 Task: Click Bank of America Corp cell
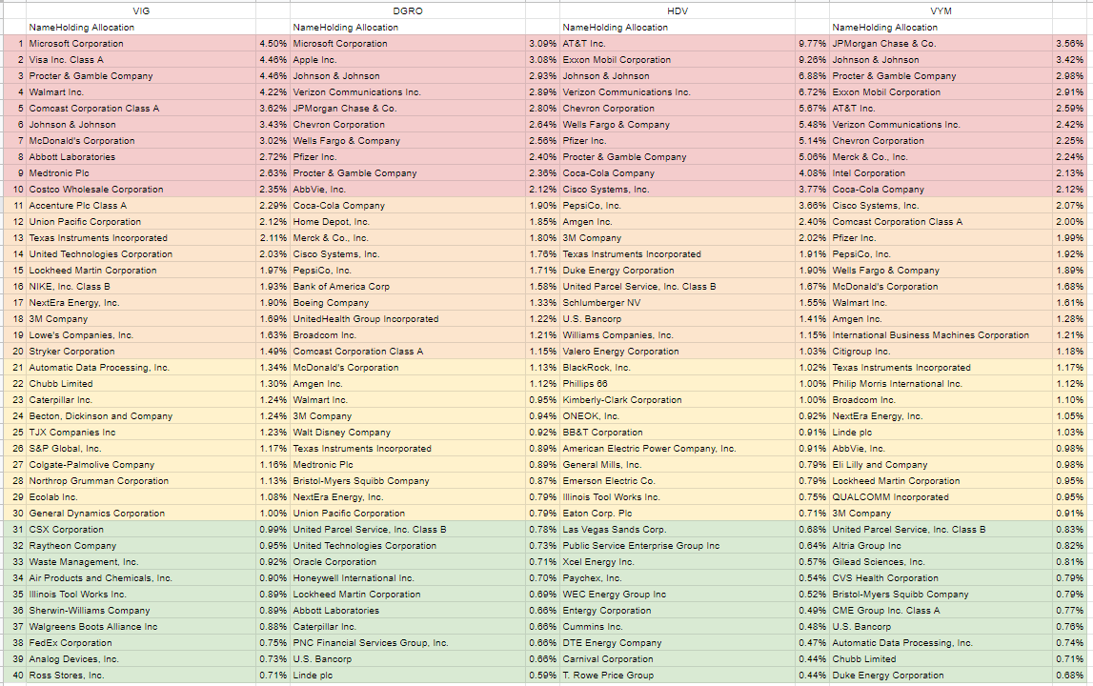coord(407,287)
